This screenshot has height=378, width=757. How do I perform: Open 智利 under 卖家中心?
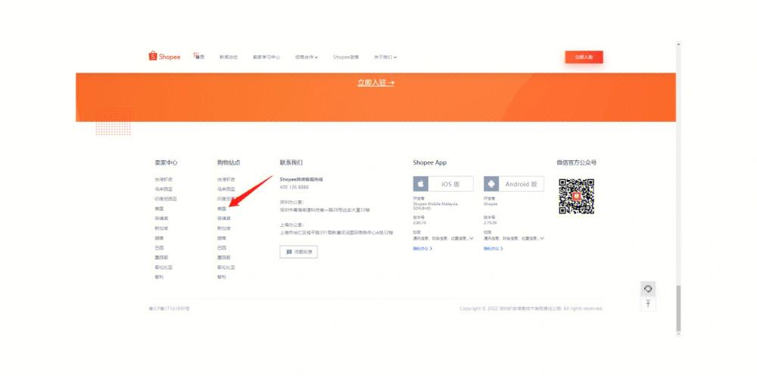click(x=159, y=277)
